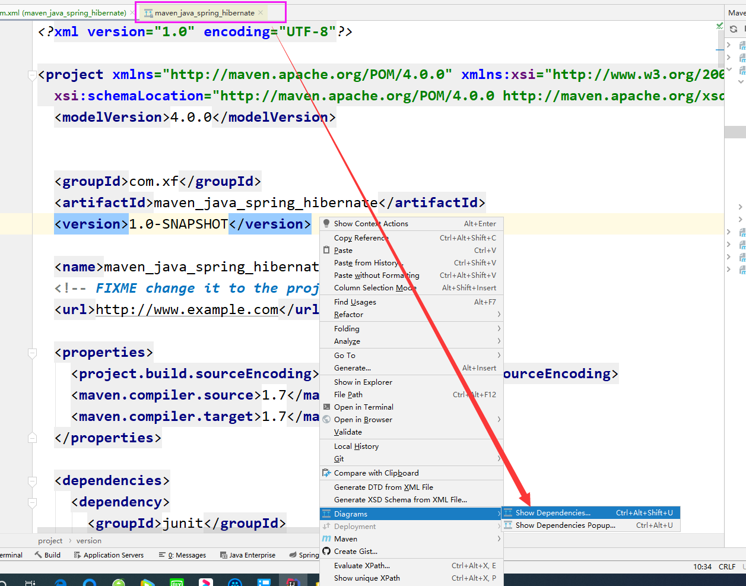746x586 pixels.
Task: Select Show unique XPath entry
Action: point(411,578)
